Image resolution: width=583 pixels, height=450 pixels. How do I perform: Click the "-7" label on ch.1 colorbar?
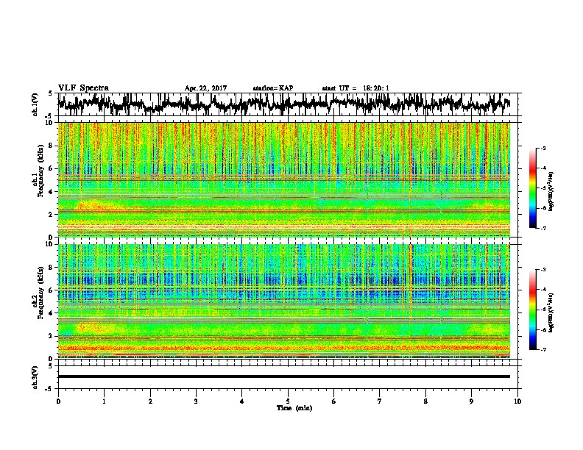[543, 228]
